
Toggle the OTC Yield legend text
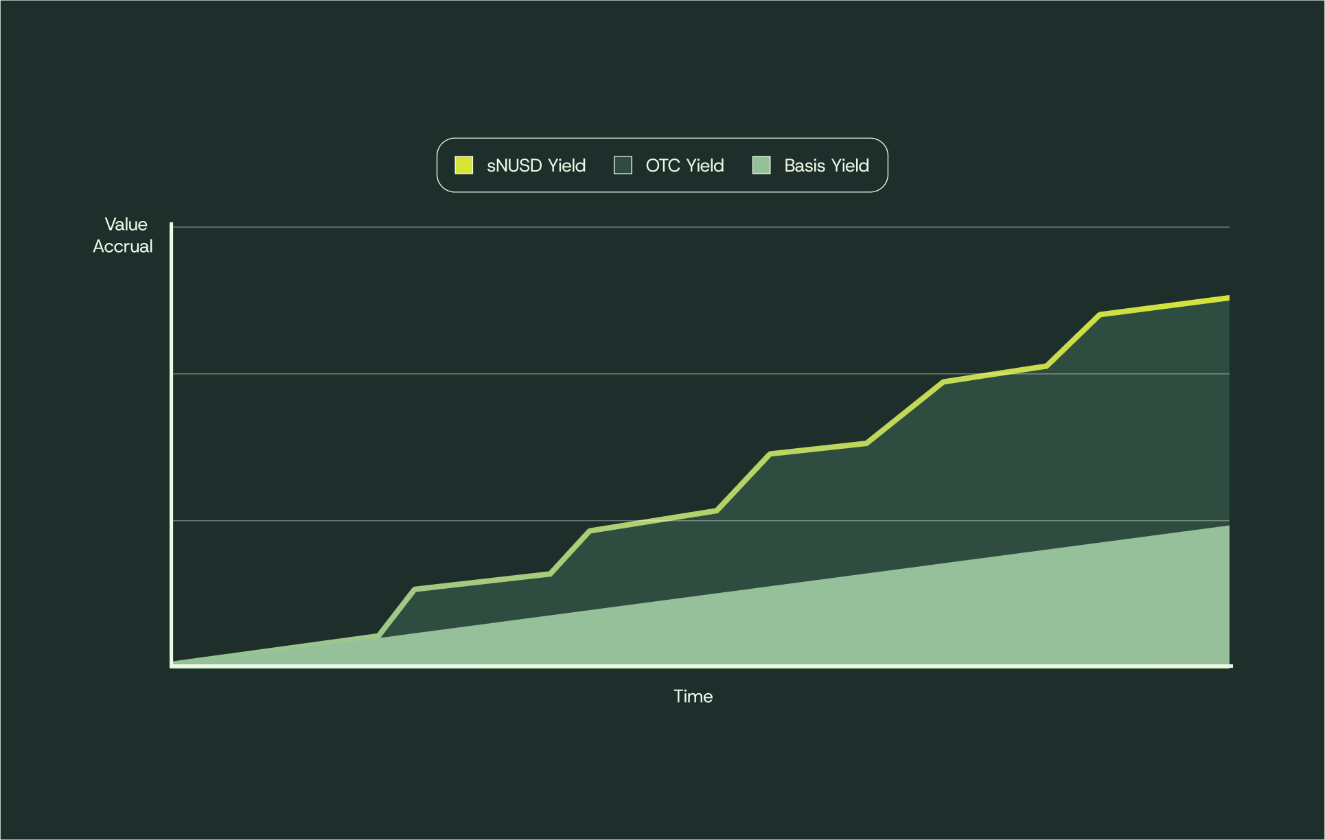click(x=684, y=166)
